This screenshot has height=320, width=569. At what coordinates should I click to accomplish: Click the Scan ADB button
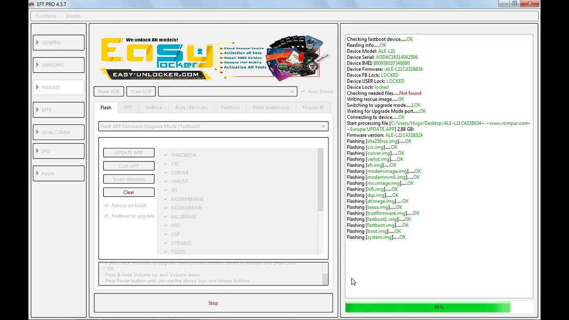click(141, 92)
